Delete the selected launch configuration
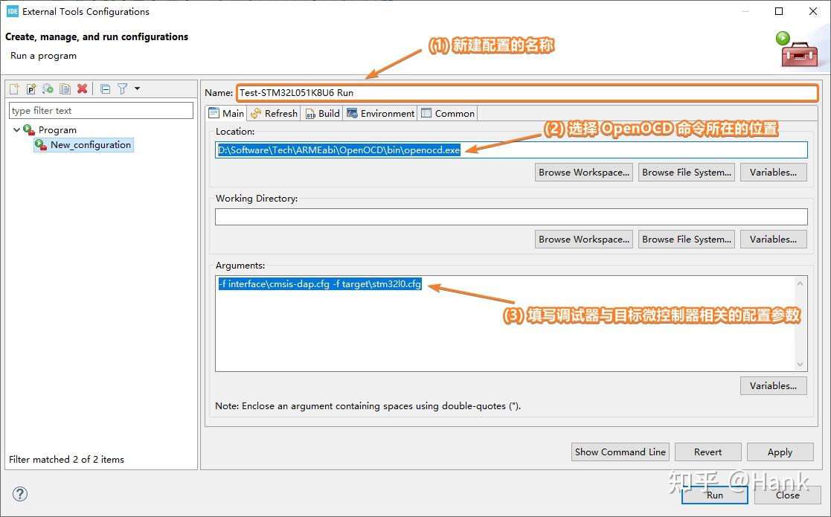 pos(83,89)
